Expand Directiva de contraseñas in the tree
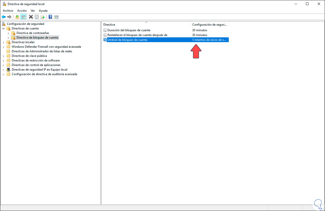 coord(8,33)
